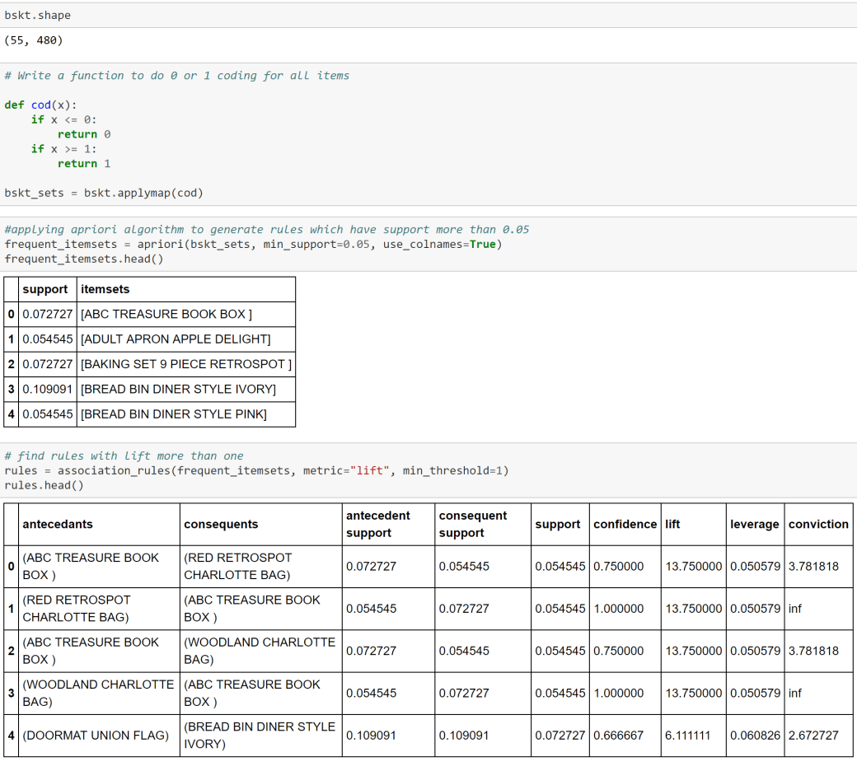Click the confidence value 0.666667
The height and width of the screenshot is (771, 857).
625,736
